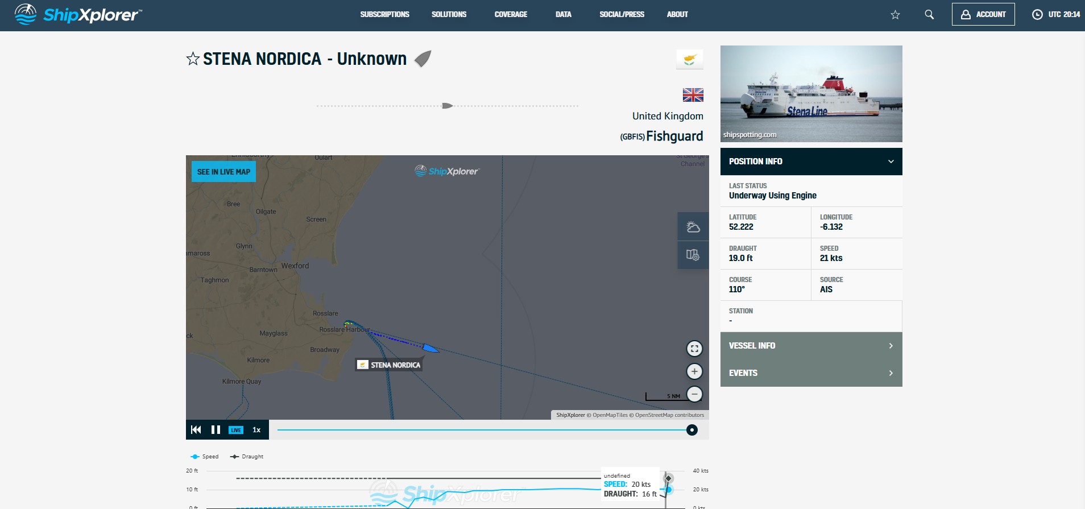The width and height of the screenshot is (1085, 509).
Task: Click the shipspotting.com photo credit
Action: [x=749, y=135]
